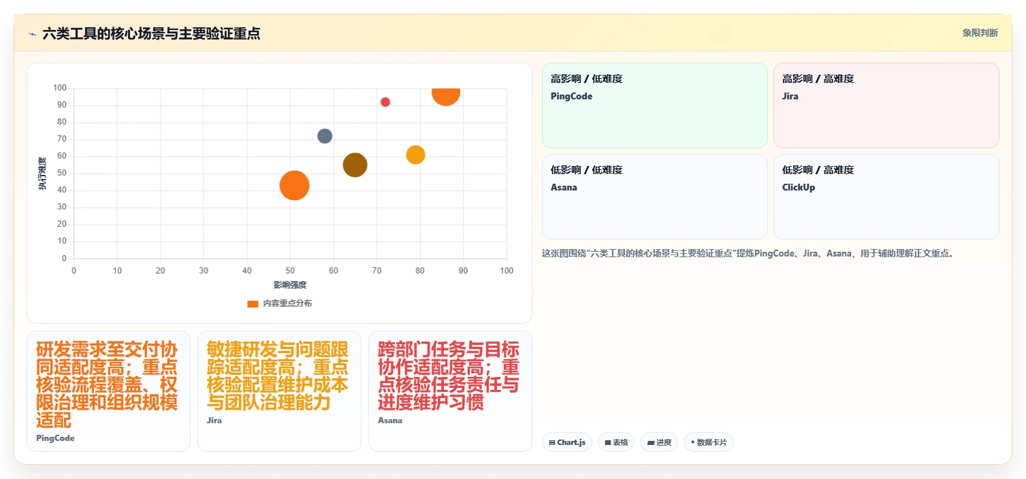This screenshot has height=479, width=1026.
Task: Select the 进度 chip
Action: click(659, 442)
